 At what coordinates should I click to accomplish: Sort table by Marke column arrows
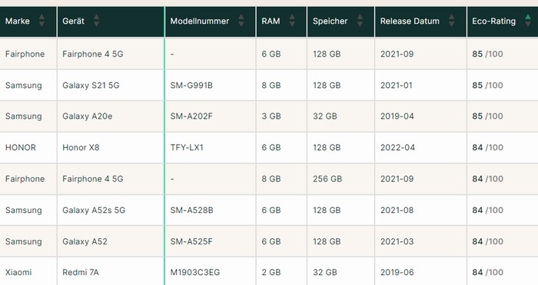tap(42, 21)
